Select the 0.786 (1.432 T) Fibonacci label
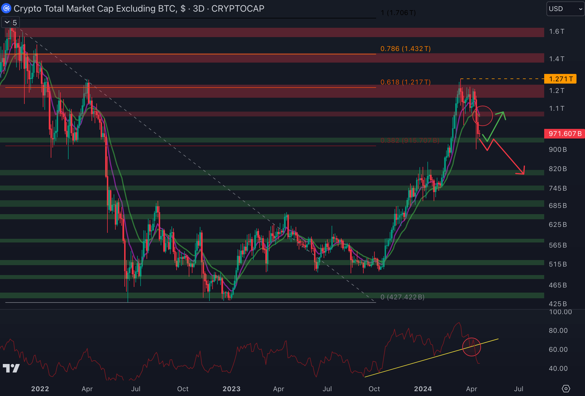 pos(405,49)
